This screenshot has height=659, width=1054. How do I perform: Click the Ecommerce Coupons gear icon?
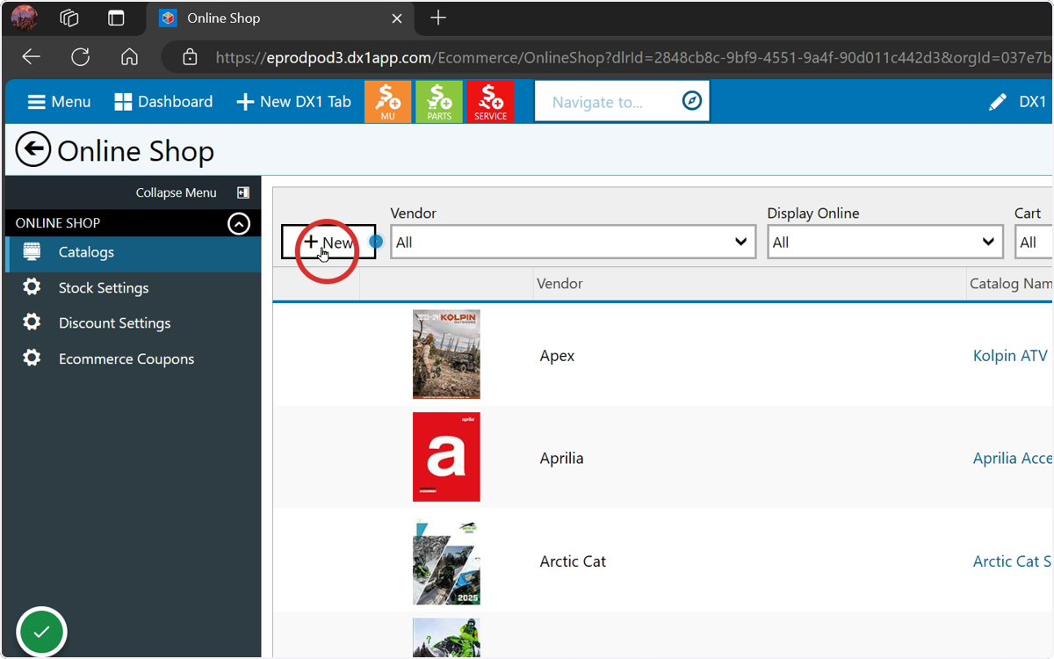coord(32,358)
